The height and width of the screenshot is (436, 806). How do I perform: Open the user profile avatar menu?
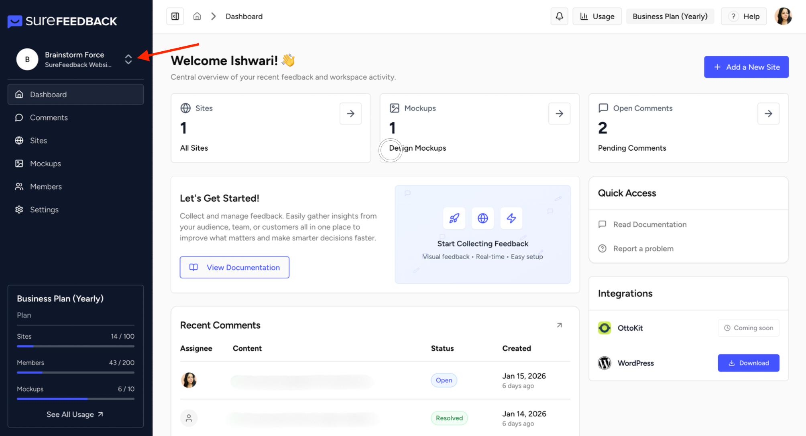783,16
